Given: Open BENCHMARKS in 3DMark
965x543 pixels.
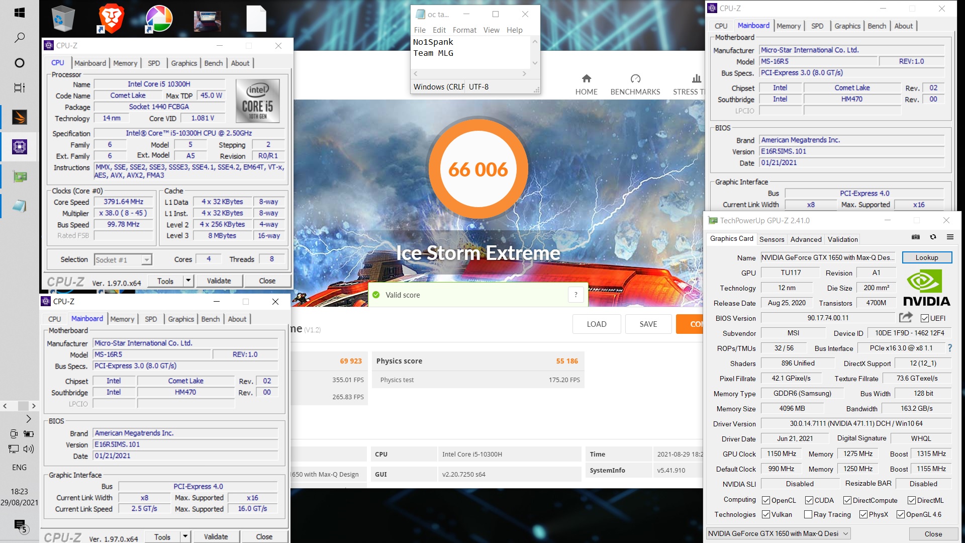Looking at the screenshot, I should [635, 85].
